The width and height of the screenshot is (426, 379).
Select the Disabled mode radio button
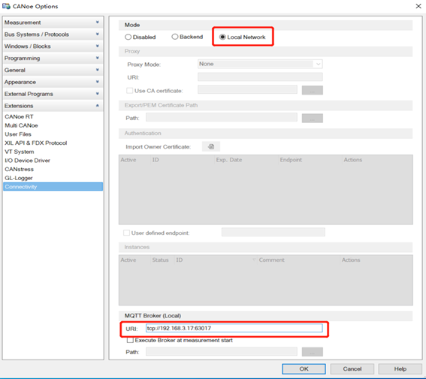pos(128,37)
